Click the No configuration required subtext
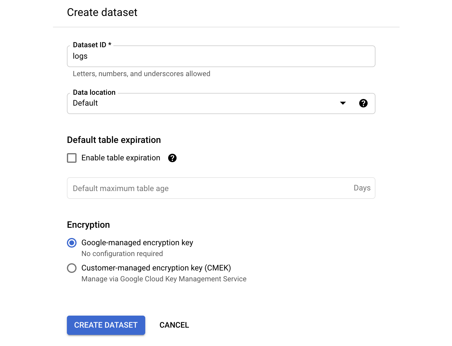Viewport: 452px width, 346px height. point(122,254)
